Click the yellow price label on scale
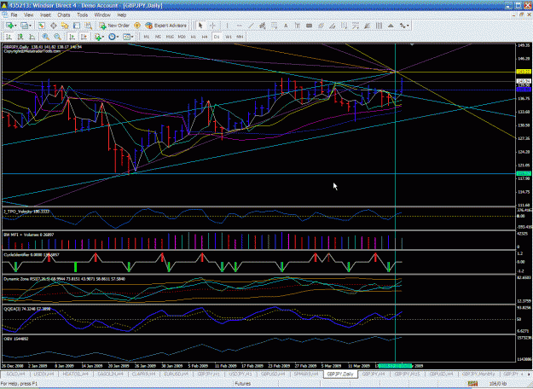This screenshot has width=533, height=389. pos(524,72)
